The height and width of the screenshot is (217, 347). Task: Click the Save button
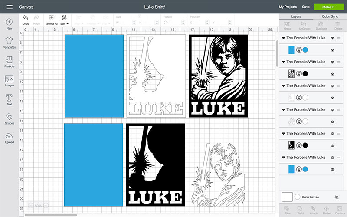tap(306, 7)
